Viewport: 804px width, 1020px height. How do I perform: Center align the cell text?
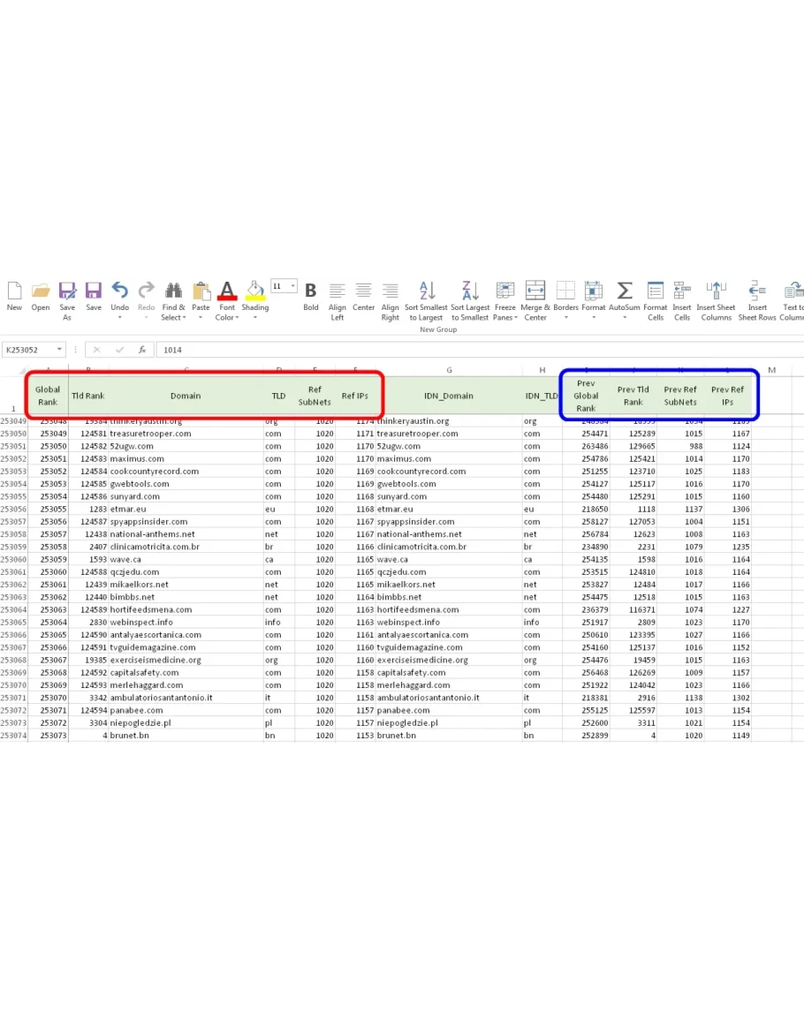364,291
